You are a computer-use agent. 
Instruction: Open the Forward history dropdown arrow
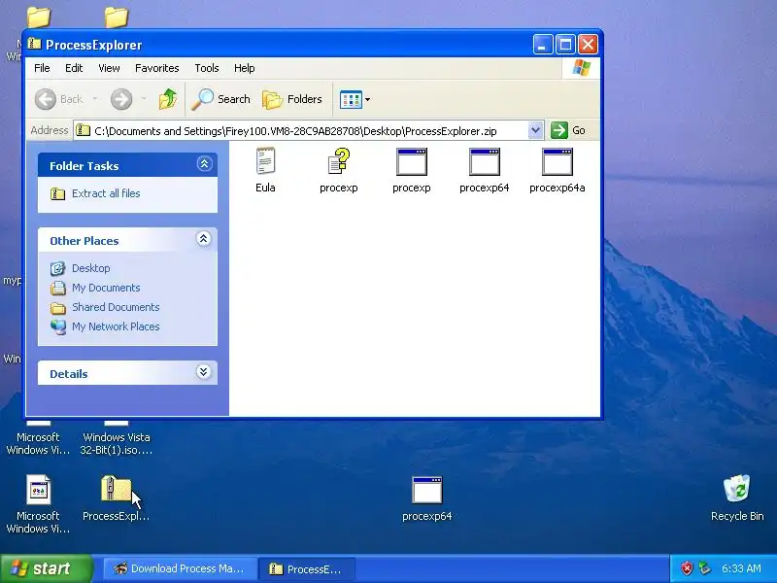click(x=144, y=99)
